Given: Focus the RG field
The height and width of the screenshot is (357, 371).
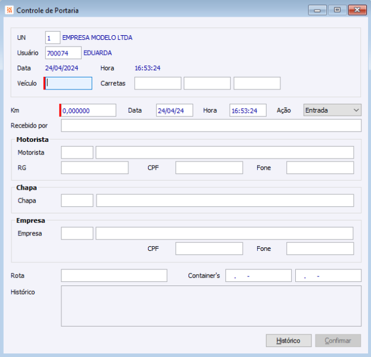Looking at the screenshot, I should (x=95, y=167).
